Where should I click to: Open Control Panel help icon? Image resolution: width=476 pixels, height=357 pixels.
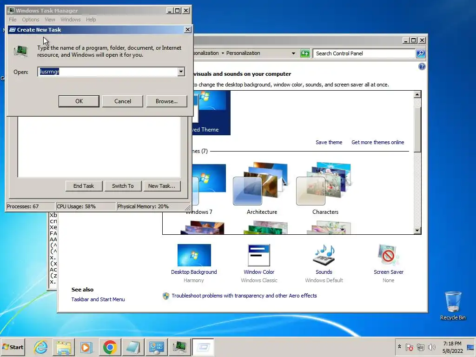(x=422, y=66)
